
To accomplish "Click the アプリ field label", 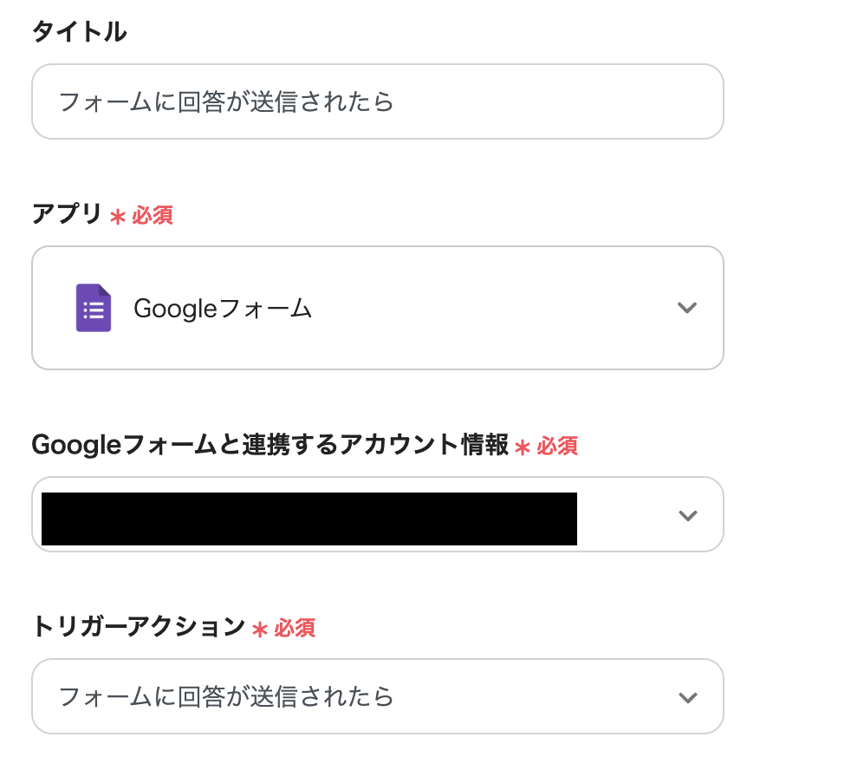I will coord(67,213).
